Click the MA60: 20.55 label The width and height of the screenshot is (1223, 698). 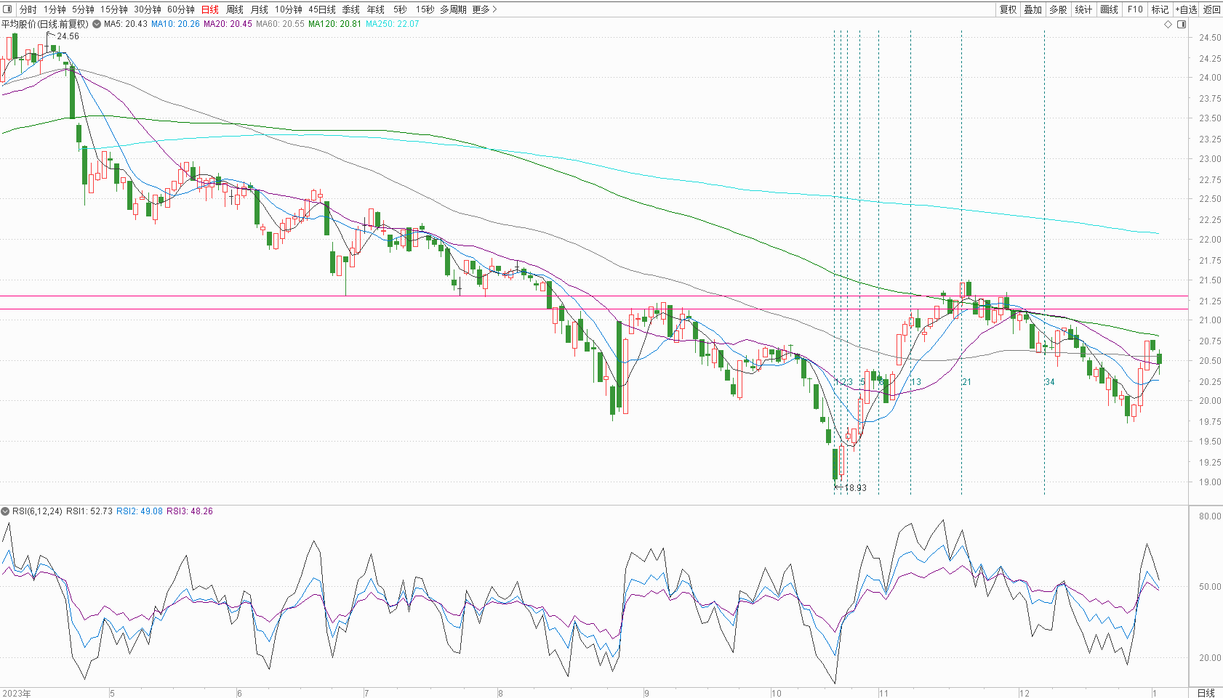click(x=280, y=24)
